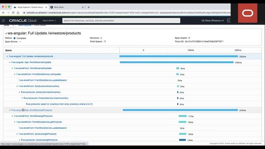Open ws-angular Ajax /frontStore/getProducts span link
The height and width of the screenshot is (149, 265).
(32, 110)
